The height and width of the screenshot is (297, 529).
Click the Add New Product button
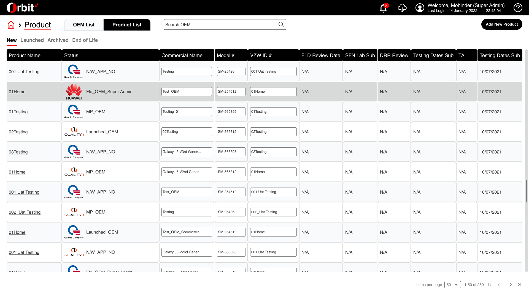(x=502, y=24)
